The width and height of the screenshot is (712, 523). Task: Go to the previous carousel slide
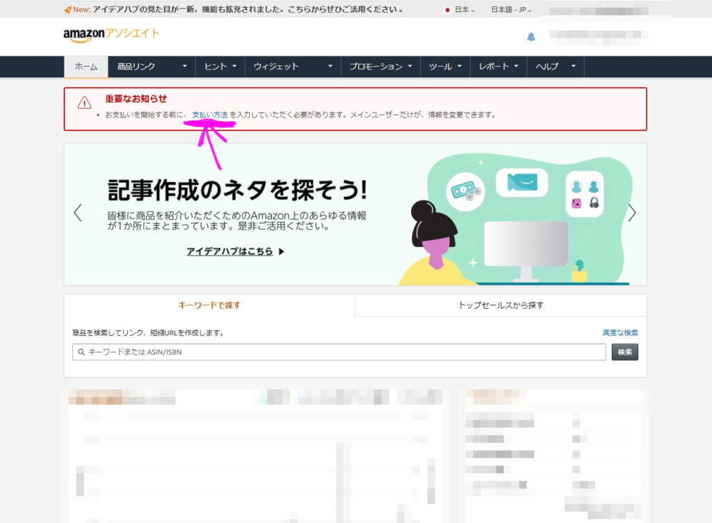point(78,213)
